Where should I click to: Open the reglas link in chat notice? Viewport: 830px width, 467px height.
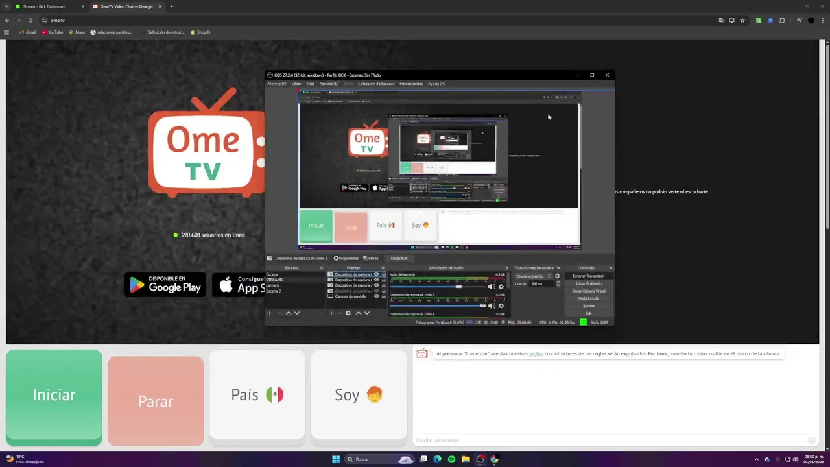pos(536,353)
